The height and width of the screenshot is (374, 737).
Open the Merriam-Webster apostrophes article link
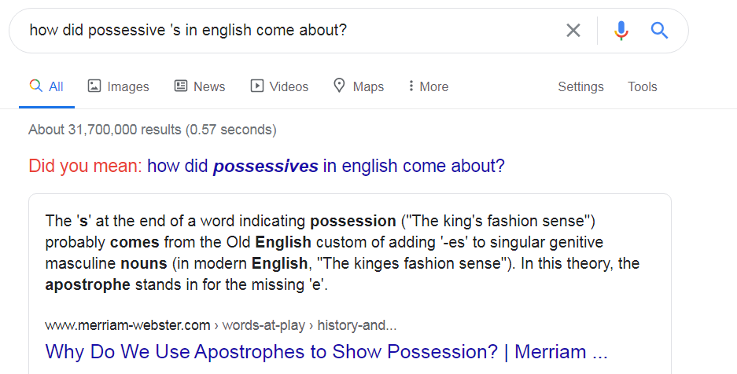(326, 350)
